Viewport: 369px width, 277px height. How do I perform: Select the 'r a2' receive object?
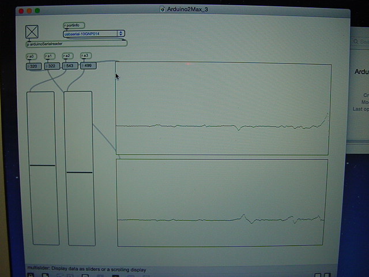tap(67, 56)
